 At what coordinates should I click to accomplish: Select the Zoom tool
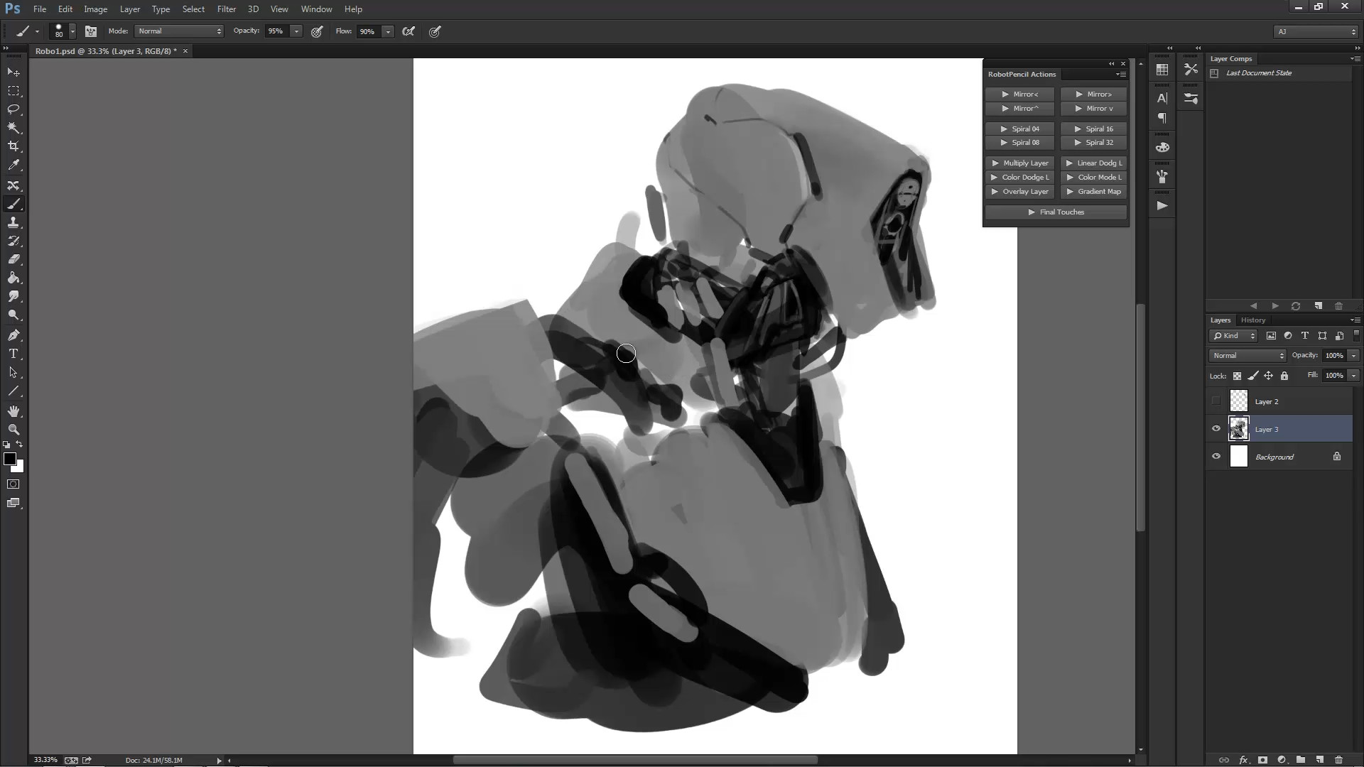pyautogui.click(x=13, y=430)
